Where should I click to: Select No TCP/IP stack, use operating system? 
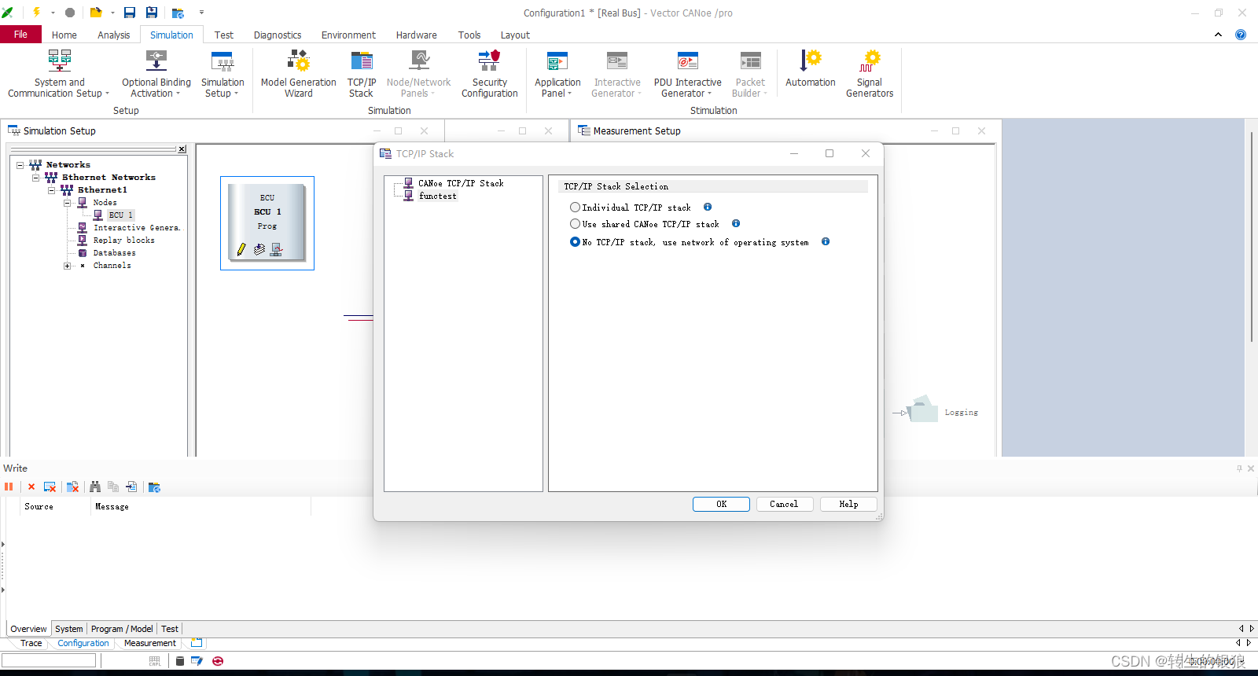[576, 242]
